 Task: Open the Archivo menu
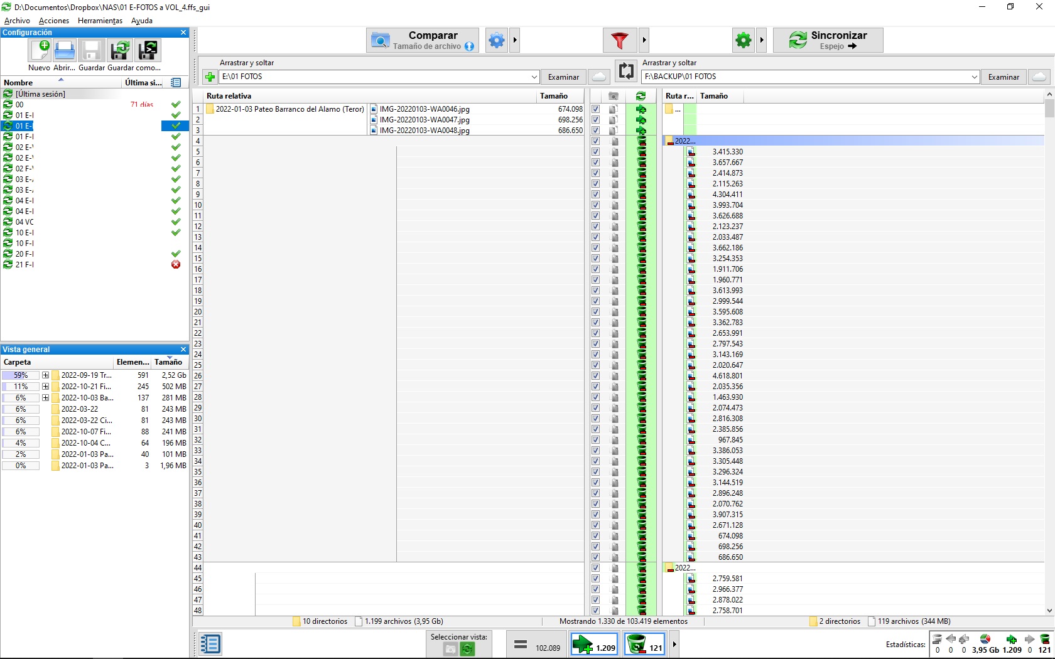point(17,21)
